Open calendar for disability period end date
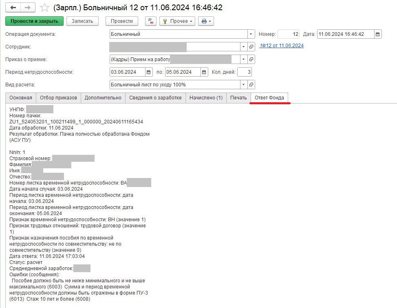 click(x=204, y=72)
